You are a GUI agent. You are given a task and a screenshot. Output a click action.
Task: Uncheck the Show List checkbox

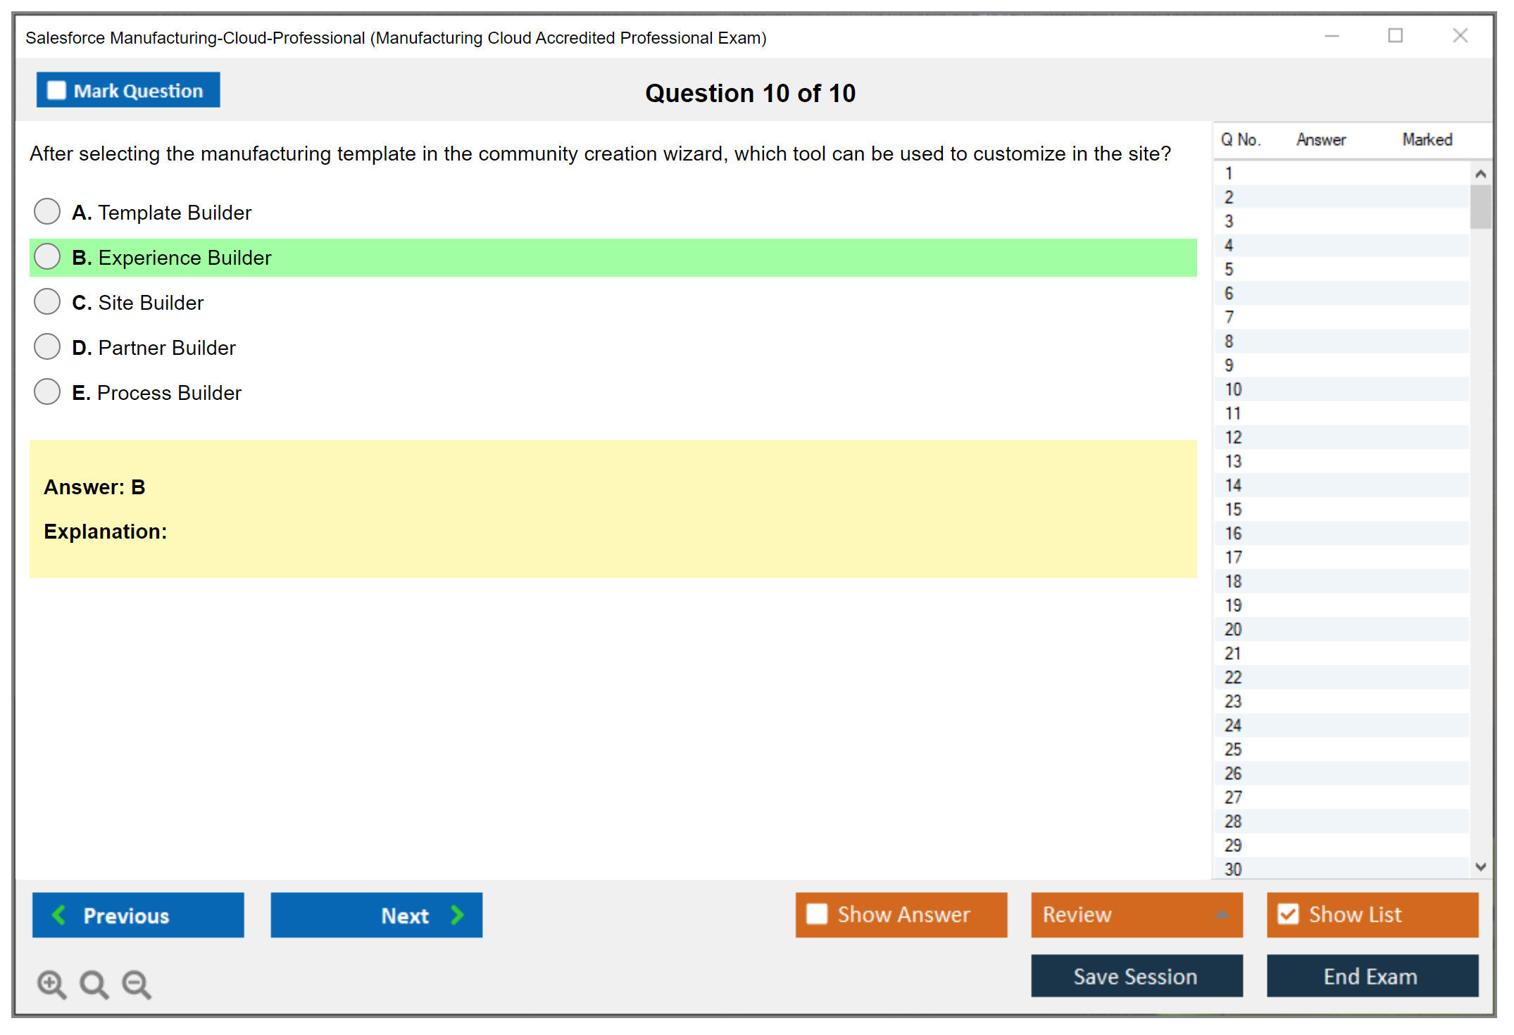click(1288, 914)
